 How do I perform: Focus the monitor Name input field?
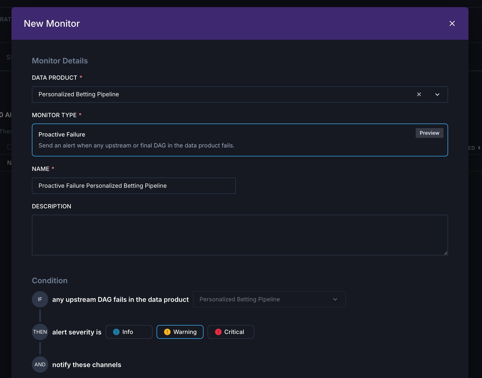pyautogui.click(x=134, y=186)
